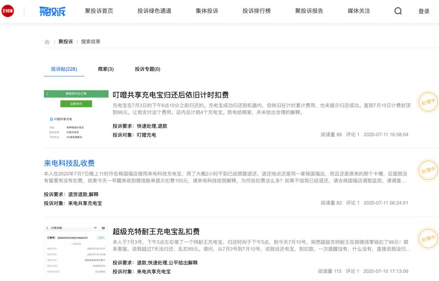Click 评论 1 on 超级充特耐王 complaint
The height and width of the screenshot is (281, 439).
352,272
